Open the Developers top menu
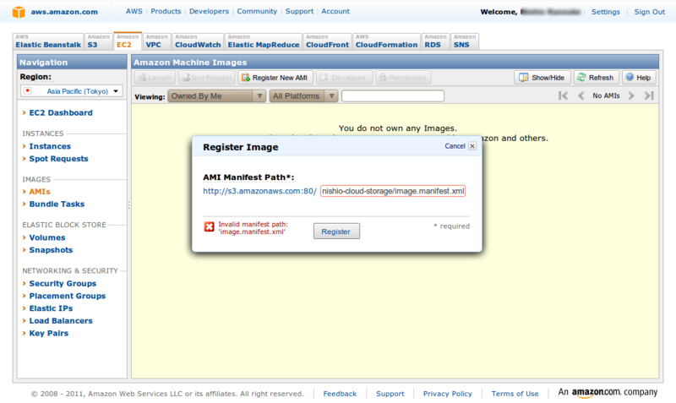The image size is (676, 403). (x=209, y=11)
